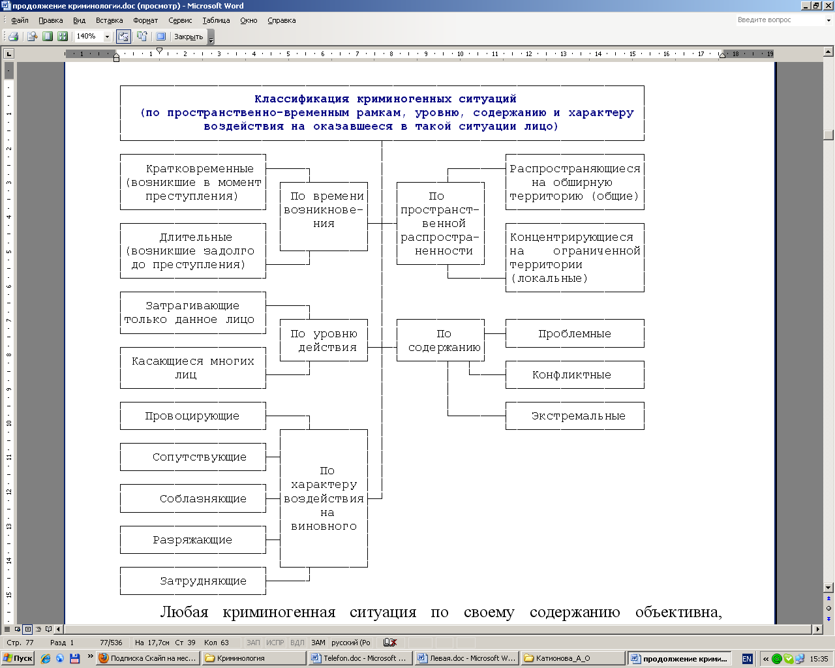The height and width of the screenshot is (668, 835).
Task: Click the 140% zoom field
Action: click(88, 37)
